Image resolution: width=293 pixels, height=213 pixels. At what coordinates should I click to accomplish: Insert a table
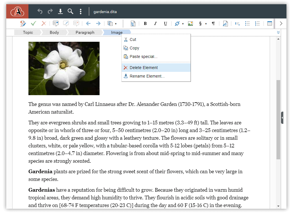(270, 24)
